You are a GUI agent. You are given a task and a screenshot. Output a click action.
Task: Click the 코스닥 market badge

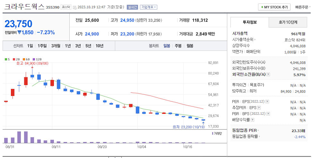66,7
